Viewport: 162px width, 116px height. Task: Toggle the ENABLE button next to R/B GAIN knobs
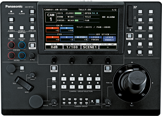(32, 46)
